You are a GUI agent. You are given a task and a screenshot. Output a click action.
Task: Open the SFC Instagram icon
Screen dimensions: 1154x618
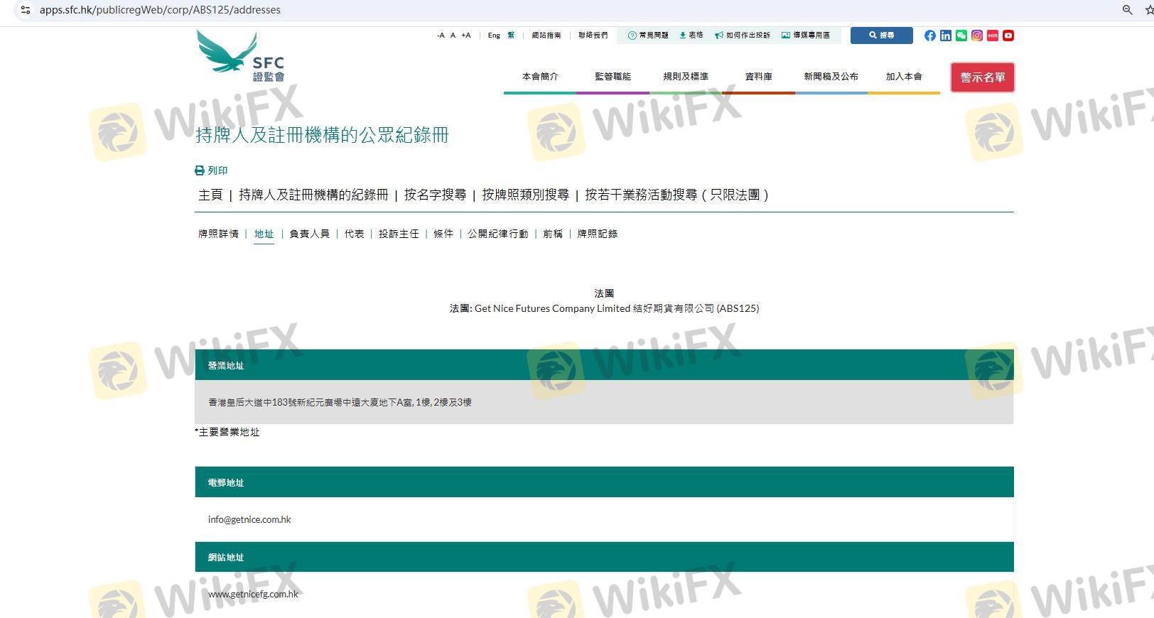click(976, 36)
